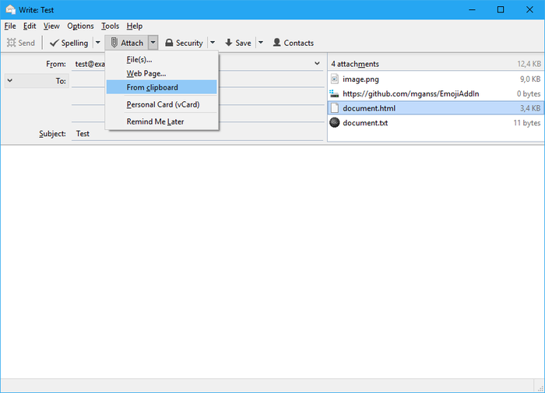Open the Tools menu

click(x=110, y=26)
